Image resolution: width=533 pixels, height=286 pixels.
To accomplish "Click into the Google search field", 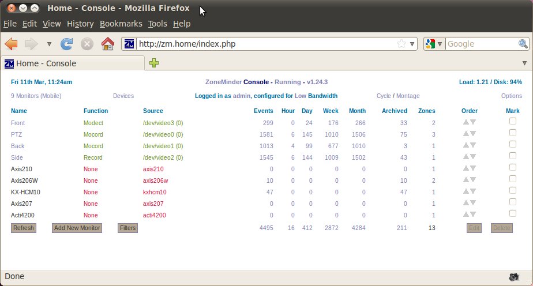I will (481, 44).
